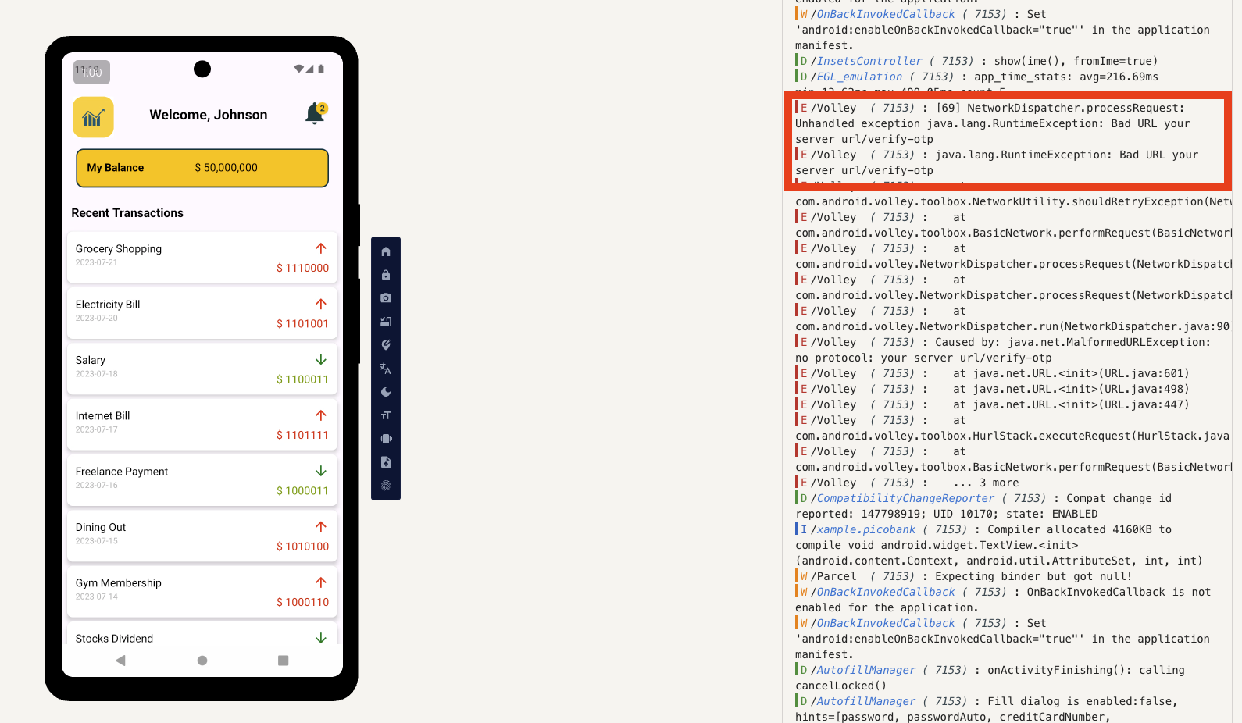This screenshot has width=1242, height=723.
Task: Tap the Stocks Dividend green down arrow
Action: (x=321, y=638)
